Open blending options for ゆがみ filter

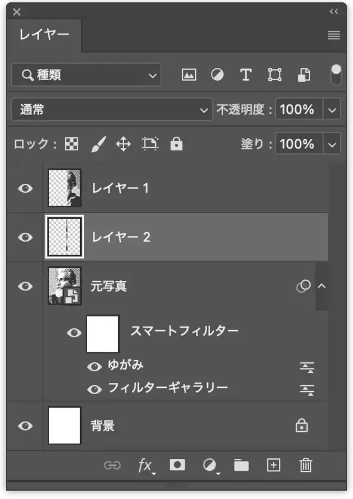(x=307, y=367)
